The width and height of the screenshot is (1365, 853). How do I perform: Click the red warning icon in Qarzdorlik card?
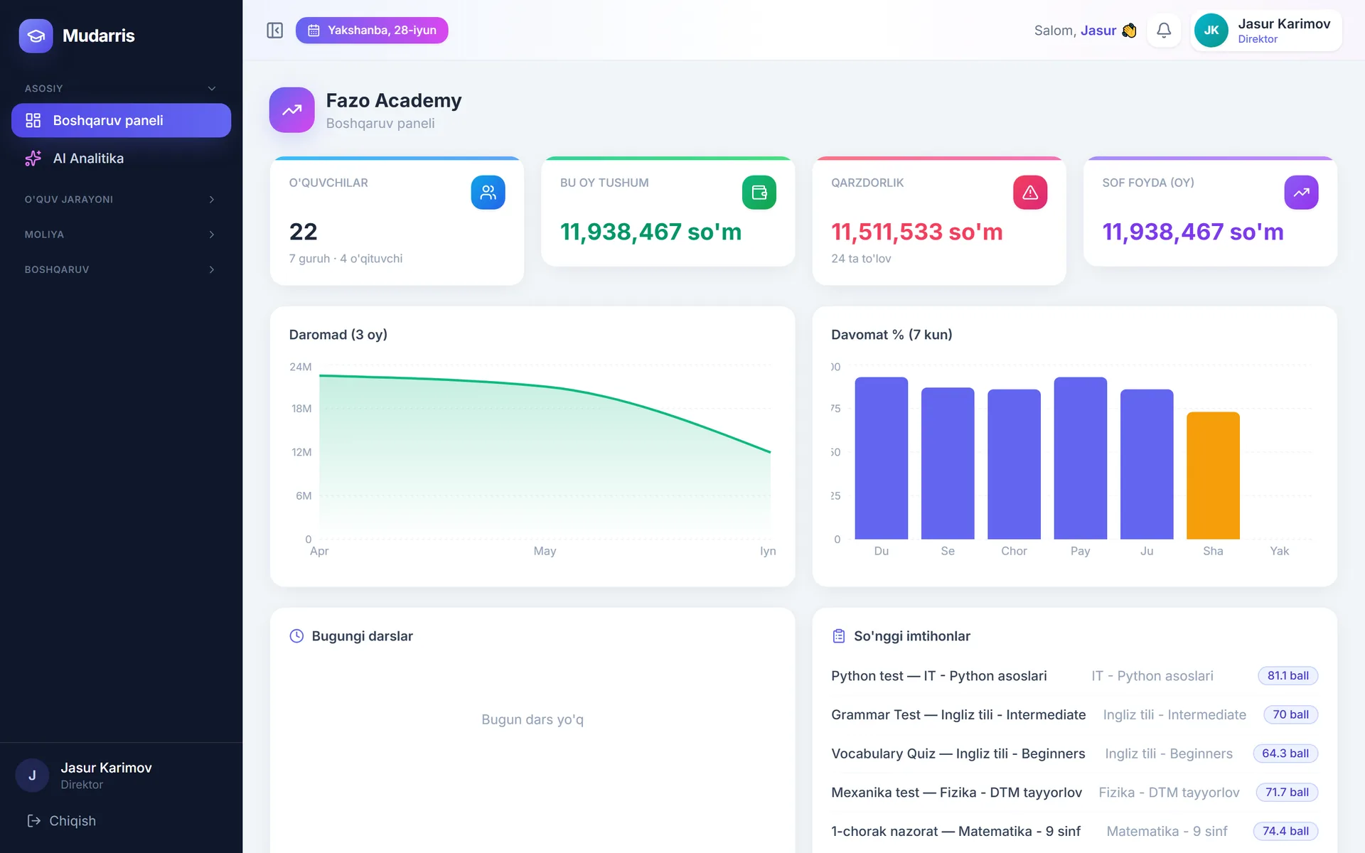click(1030, 193)
